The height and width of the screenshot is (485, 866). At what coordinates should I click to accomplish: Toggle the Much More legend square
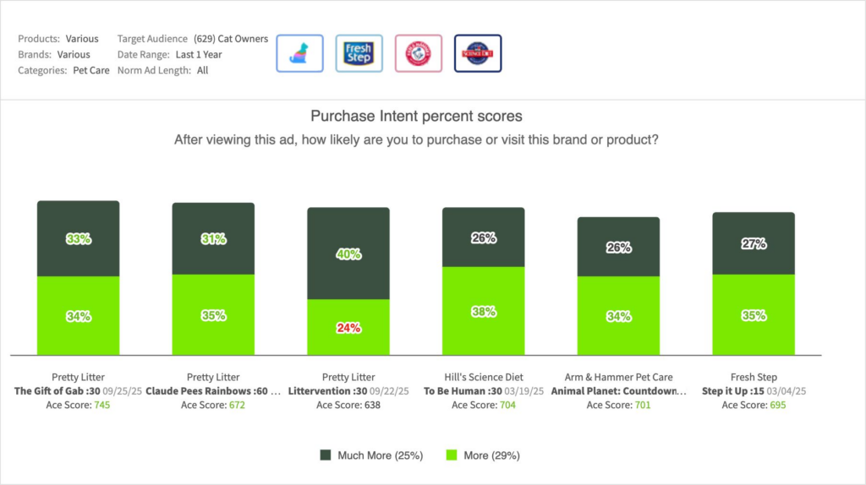[326, 455]
